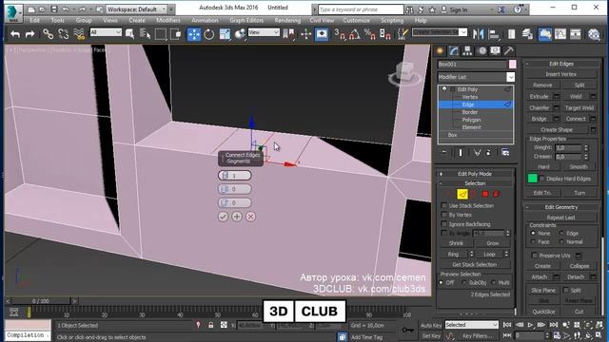Image resolution: width=609 pixels, height=342 pixels.
Task: Select the Normal constraint radio button
Action: pyautogui.click(x=561, y=241)
